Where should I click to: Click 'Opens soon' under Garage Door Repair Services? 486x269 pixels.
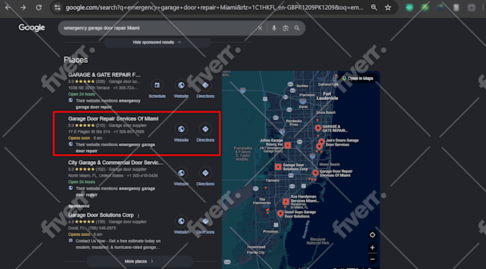point(79,138)
